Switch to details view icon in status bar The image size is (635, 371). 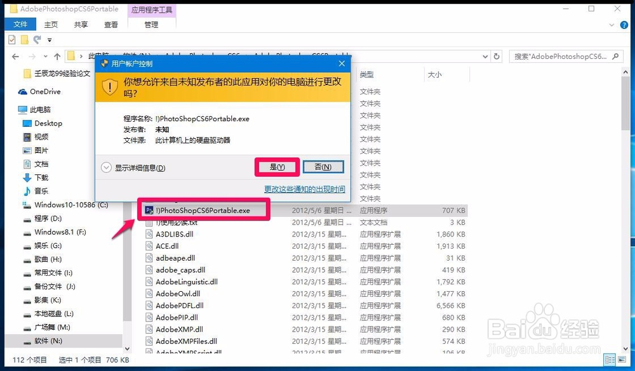pos(610,359)
